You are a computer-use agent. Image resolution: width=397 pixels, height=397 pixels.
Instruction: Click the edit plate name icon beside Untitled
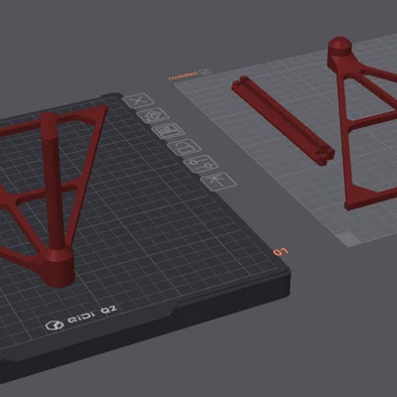(205, 71)
